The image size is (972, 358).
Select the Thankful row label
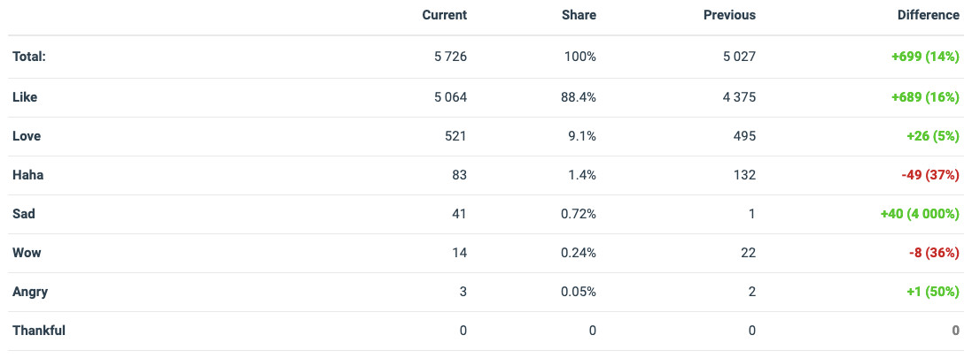[39, 331]
